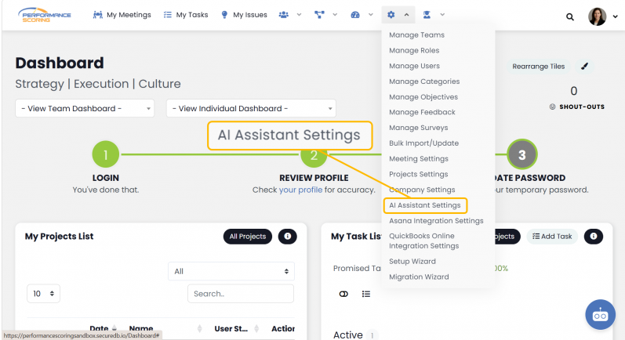Select Manage Categories menu entry

click(424, 81)
